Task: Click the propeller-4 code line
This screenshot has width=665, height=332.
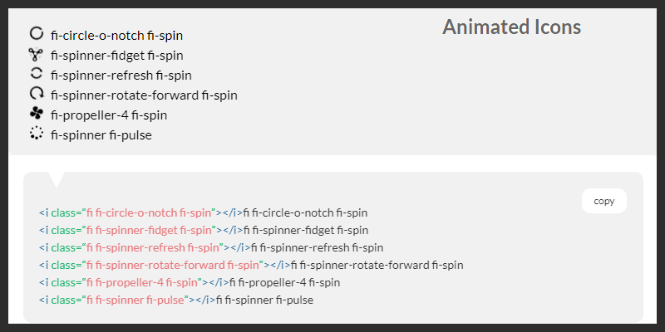Action: click(x=190, y=282)
